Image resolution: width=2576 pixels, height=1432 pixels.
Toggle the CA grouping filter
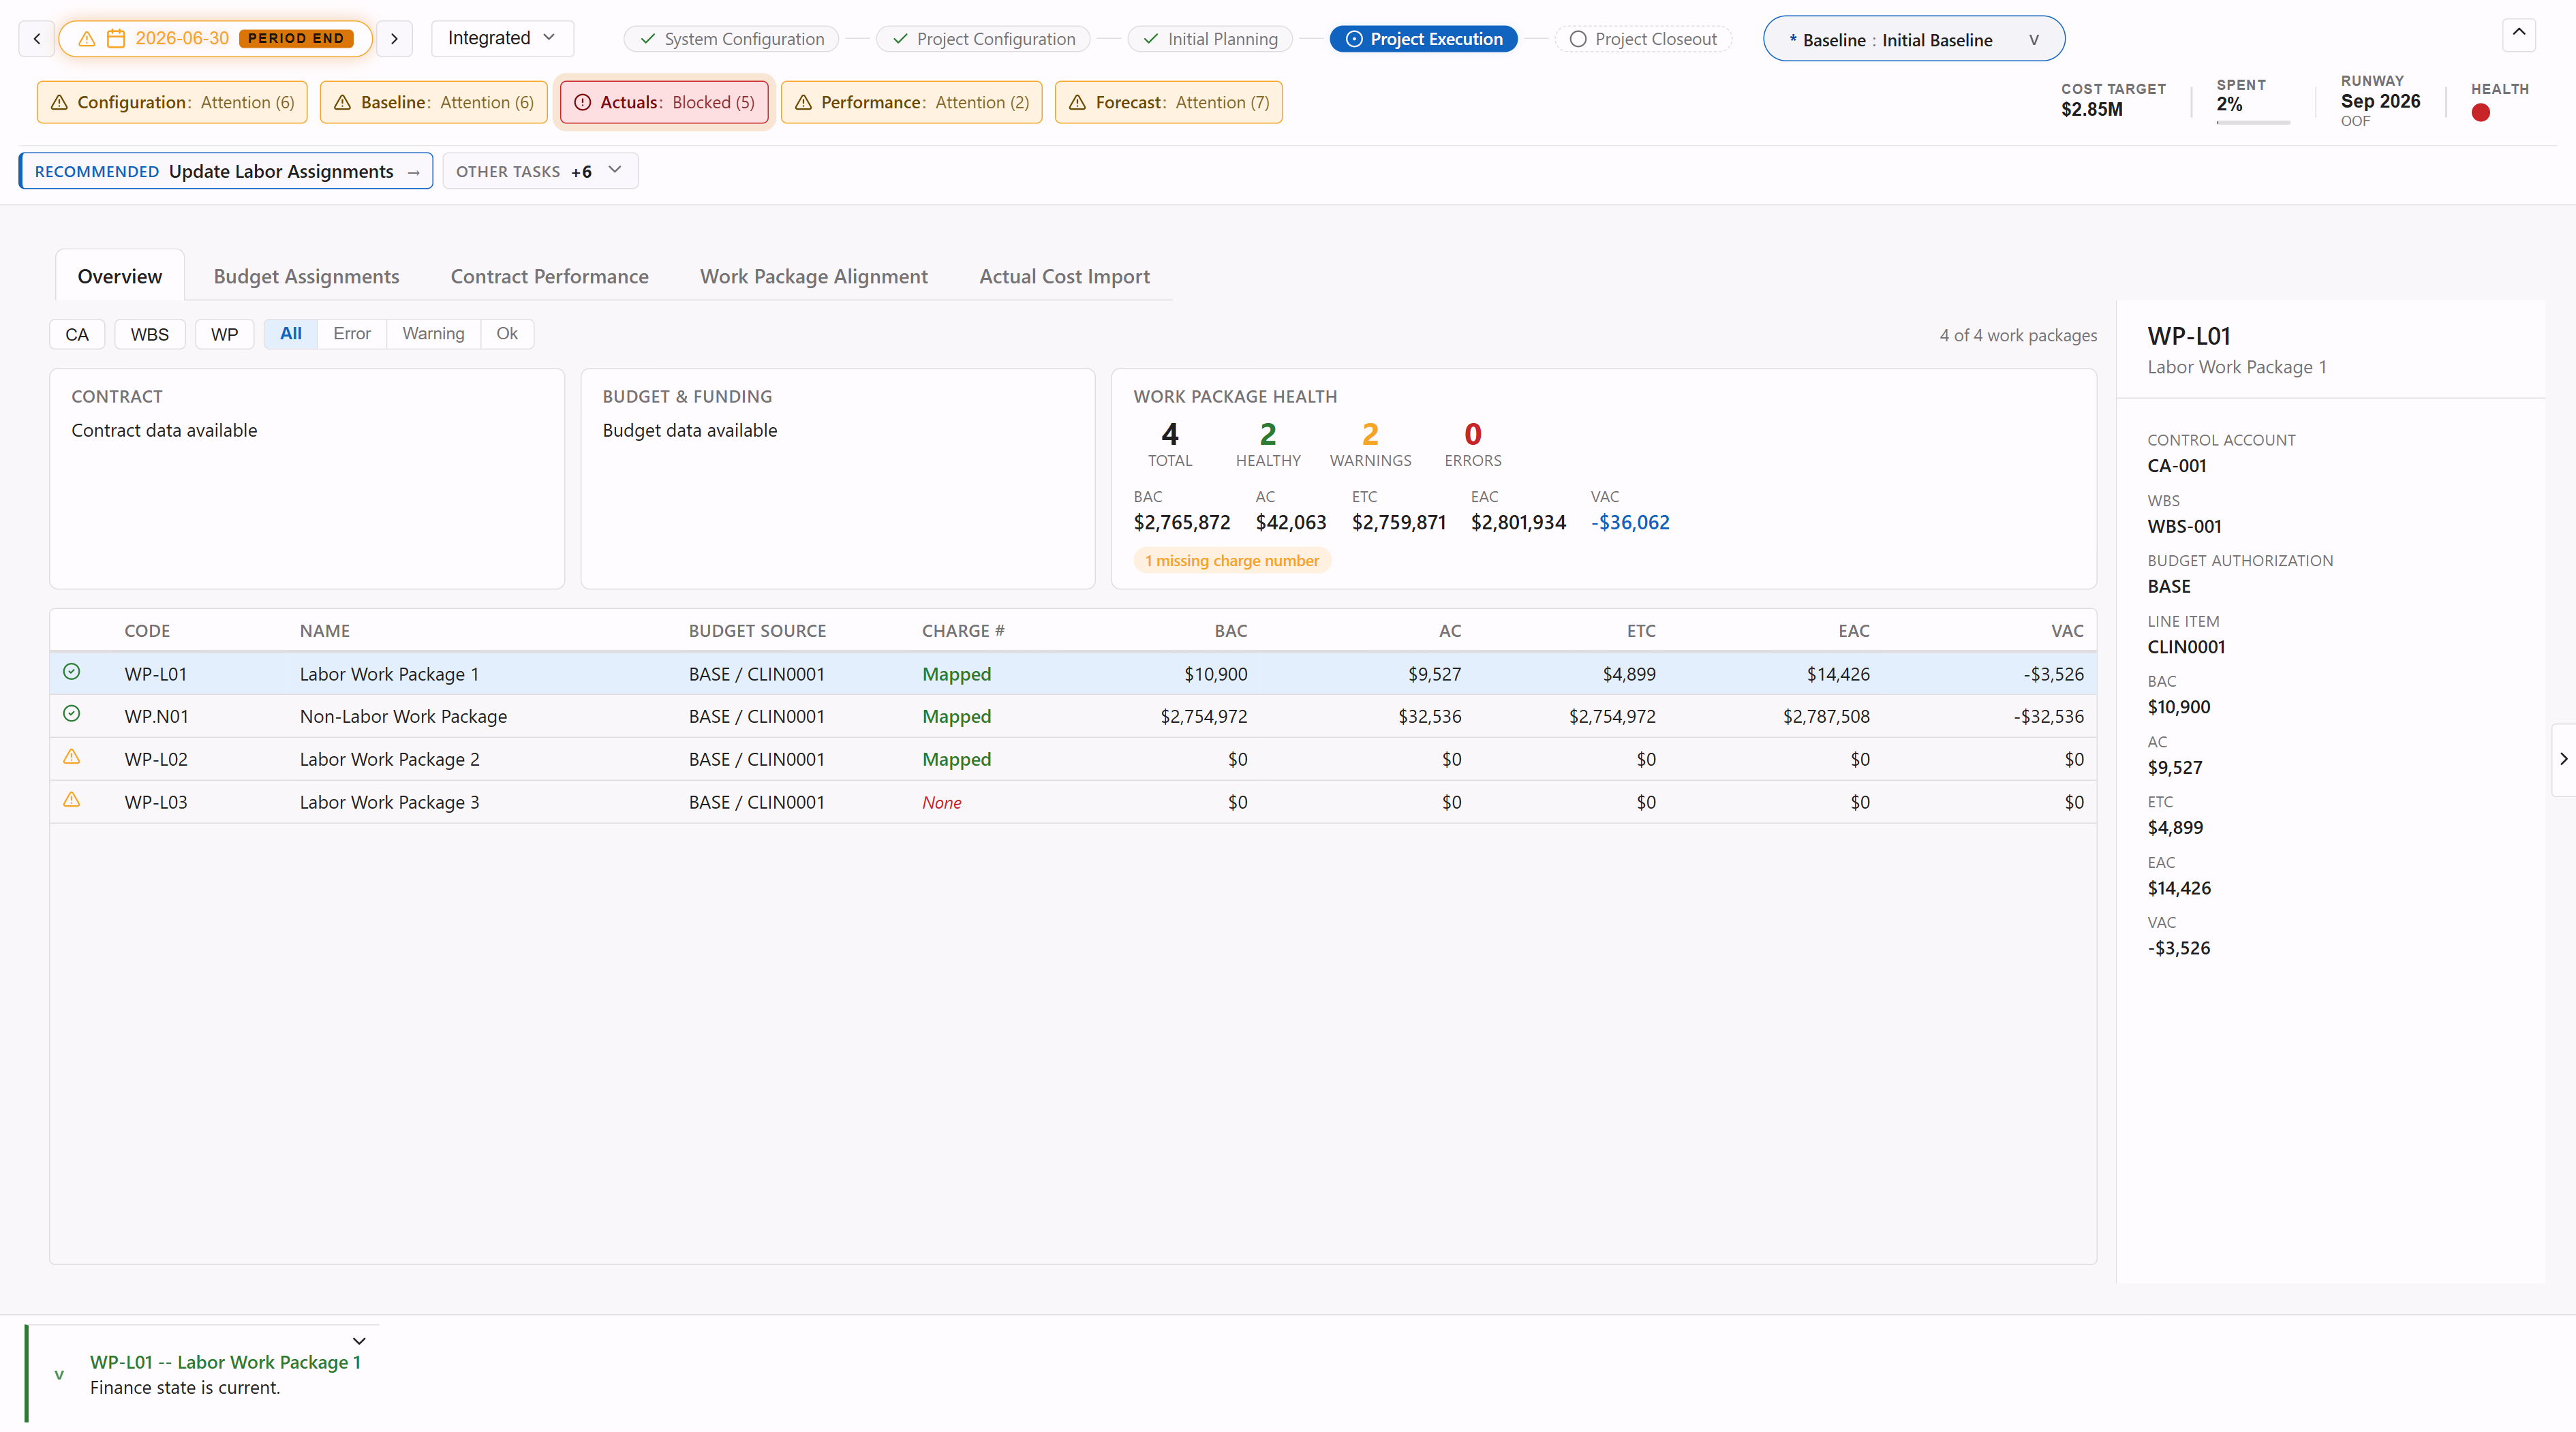point(77,334)
